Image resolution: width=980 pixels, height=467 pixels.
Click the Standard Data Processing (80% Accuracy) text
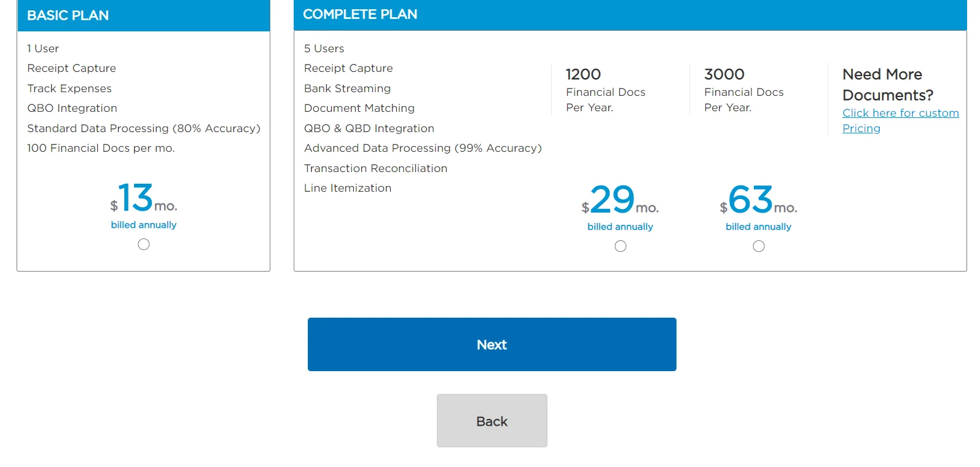[144, 128]
